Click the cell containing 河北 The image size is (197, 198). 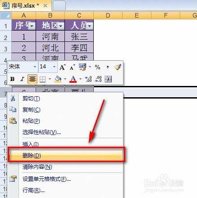click(50, 47)
